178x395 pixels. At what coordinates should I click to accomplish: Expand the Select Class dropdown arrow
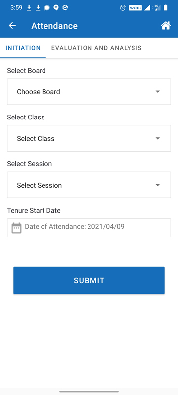pos(158,138)
